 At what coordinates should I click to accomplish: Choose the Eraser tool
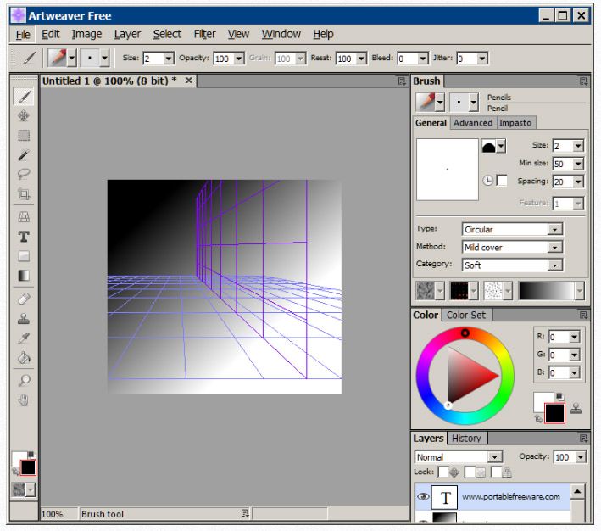point(25,299)
